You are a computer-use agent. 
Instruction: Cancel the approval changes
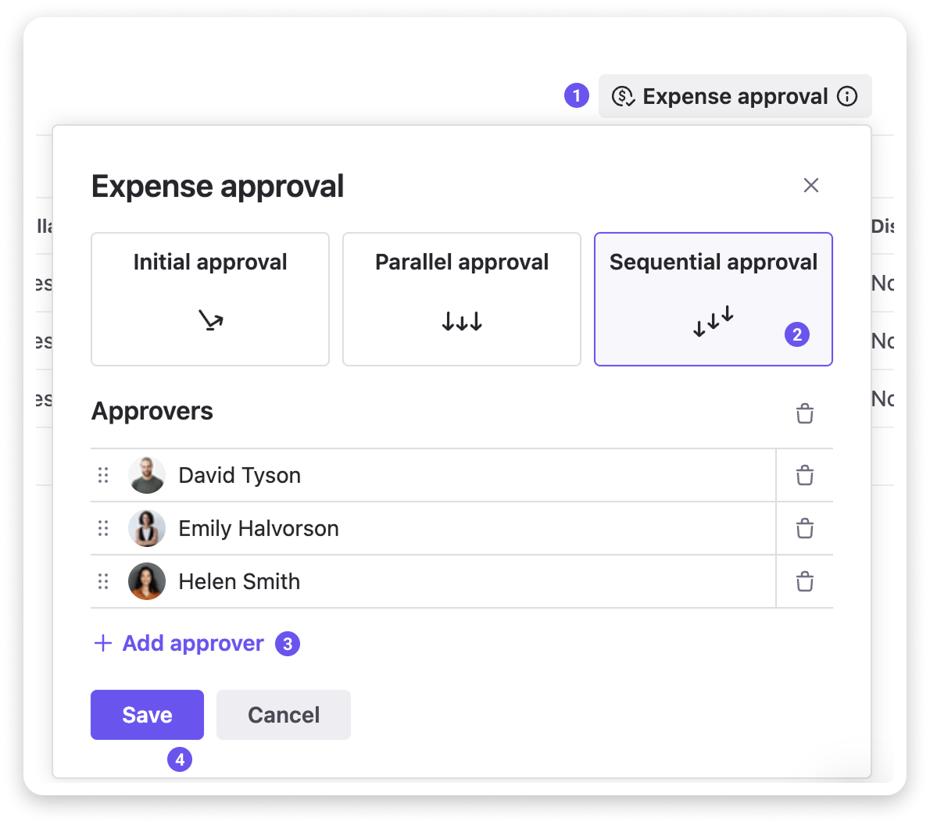pyautogui.click(x=283, y=714)
